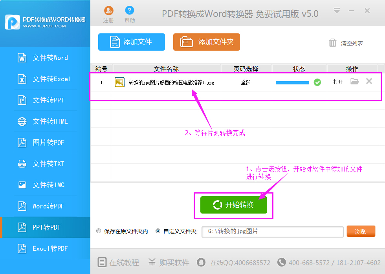Click the 文件转IMG label
This screenshot has height=274, width=385.
(x=49, y=185)
